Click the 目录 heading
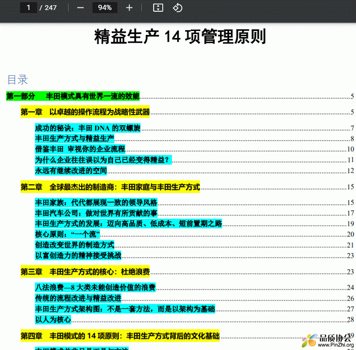 18,80
